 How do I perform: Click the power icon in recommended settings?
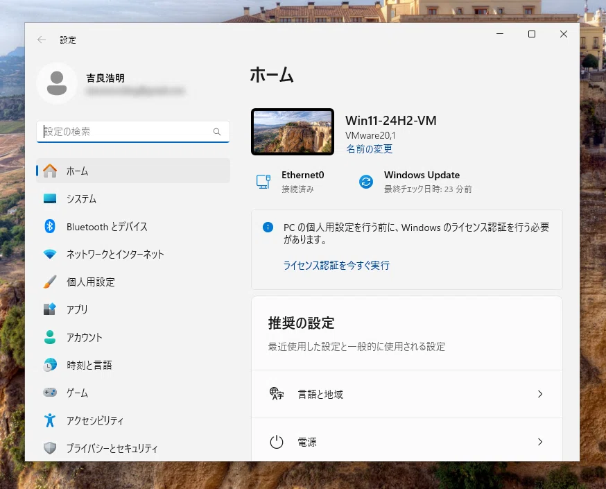click(x=277, y=442)
